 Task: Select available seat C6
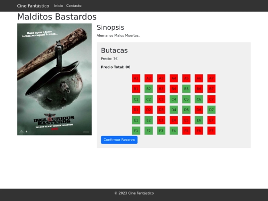click(199, 99)
